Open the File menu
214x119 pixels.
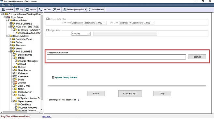click(x=4, y=5)
